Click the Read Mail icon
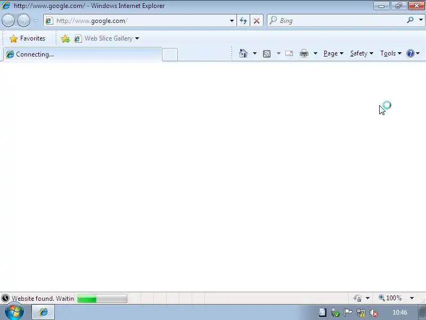 click(289, 53)
